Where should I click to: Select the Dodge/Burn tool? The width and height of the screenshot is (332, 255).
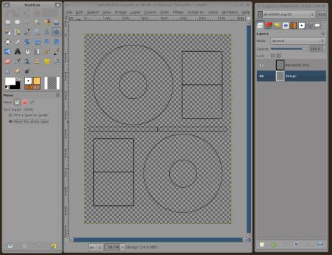pos(27,71)
